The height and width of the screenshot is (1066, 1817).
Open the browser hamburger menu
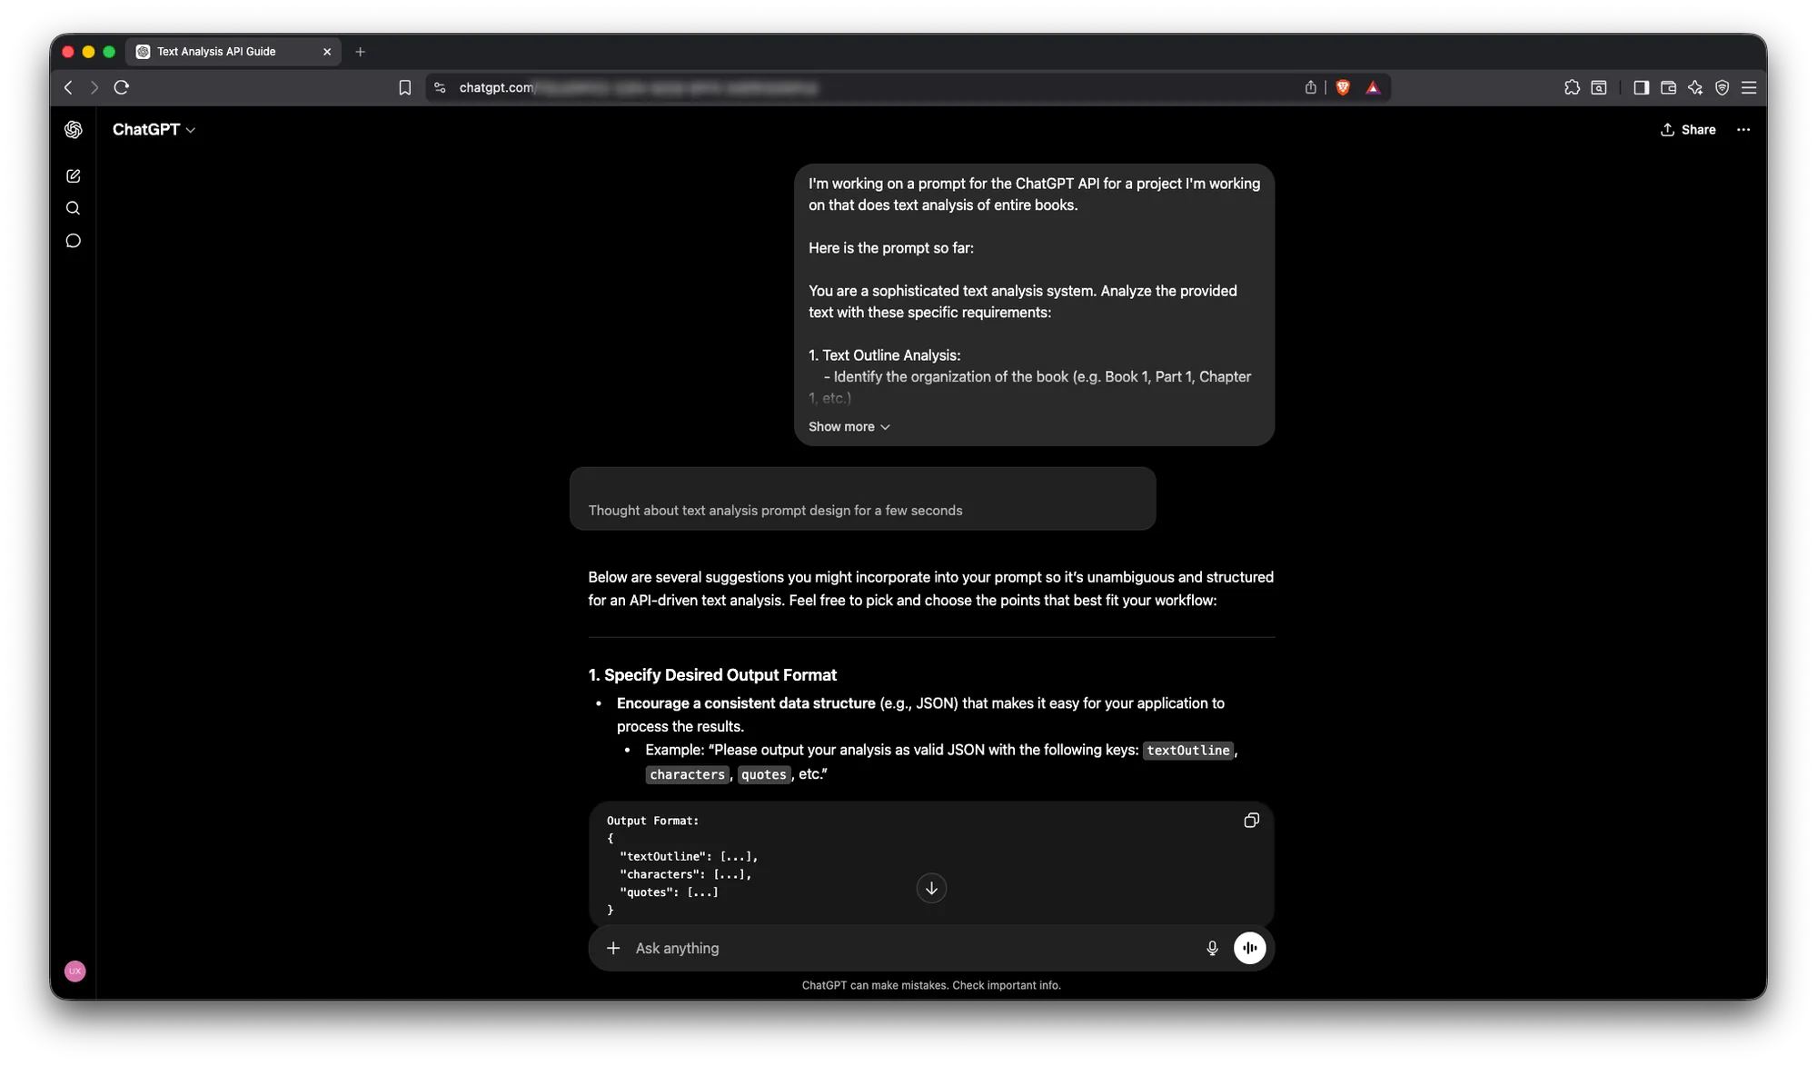point(1749,87)
